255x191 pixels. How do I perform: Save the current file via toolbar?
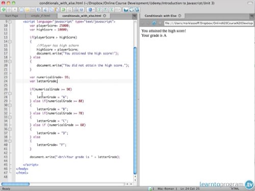tap(33, 10)
